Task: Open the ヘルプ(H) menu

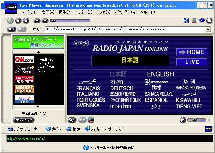Action: click(148, 12)
